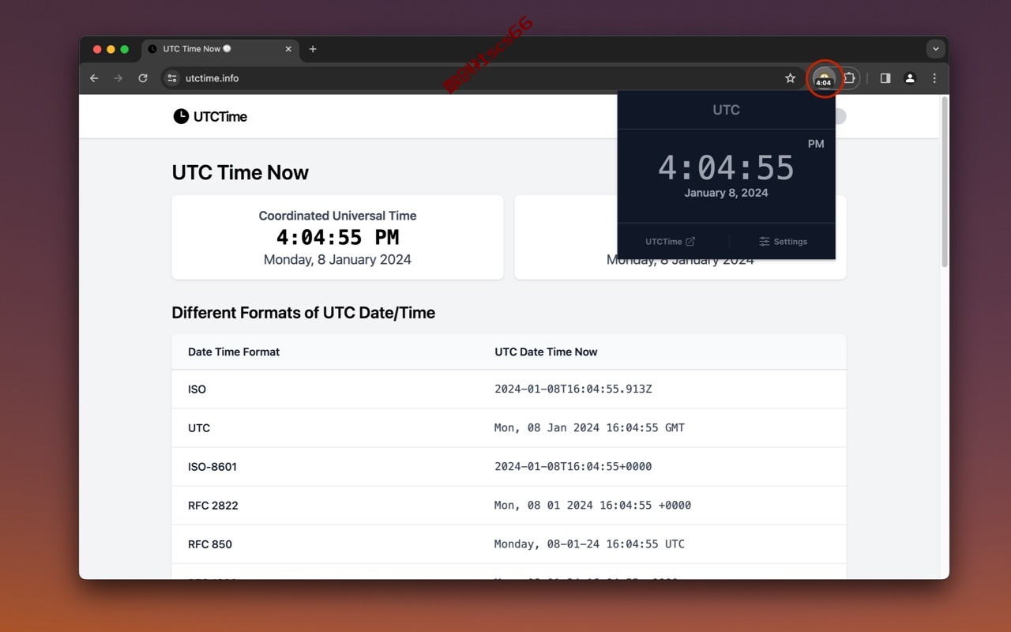Open the Extensions puzzle-piece menu
1011x632 pixels.
pos(849,78)
